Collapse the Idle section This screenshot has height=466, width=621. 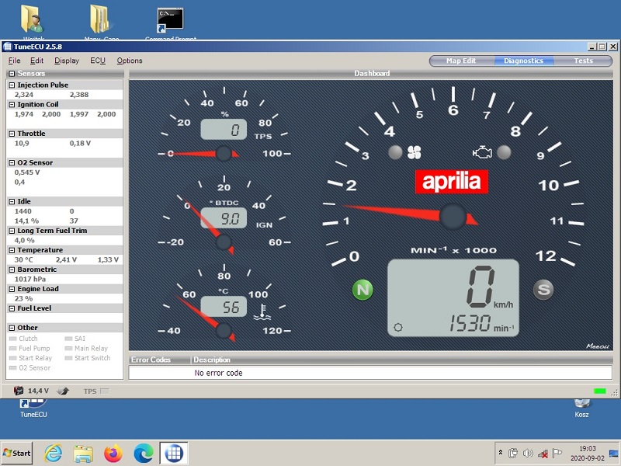coord(12,201)
